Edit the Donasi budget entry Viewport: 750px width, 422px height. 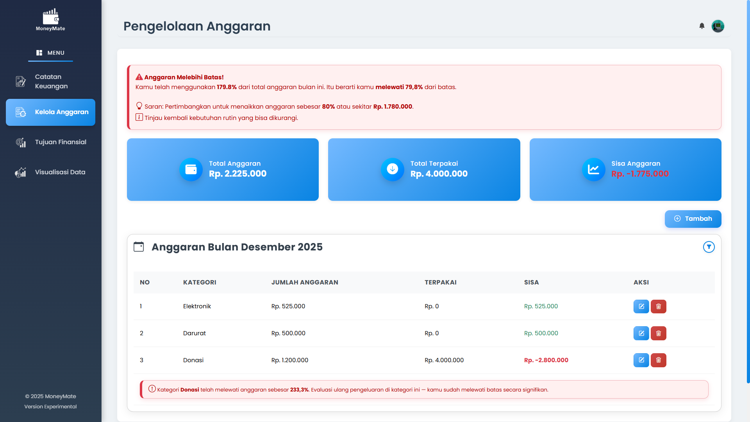(641, 360)
